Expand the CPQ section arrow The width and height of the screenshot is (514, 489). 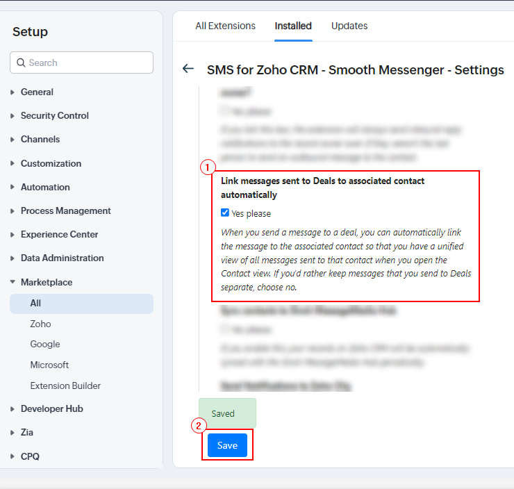click(13, 456)
